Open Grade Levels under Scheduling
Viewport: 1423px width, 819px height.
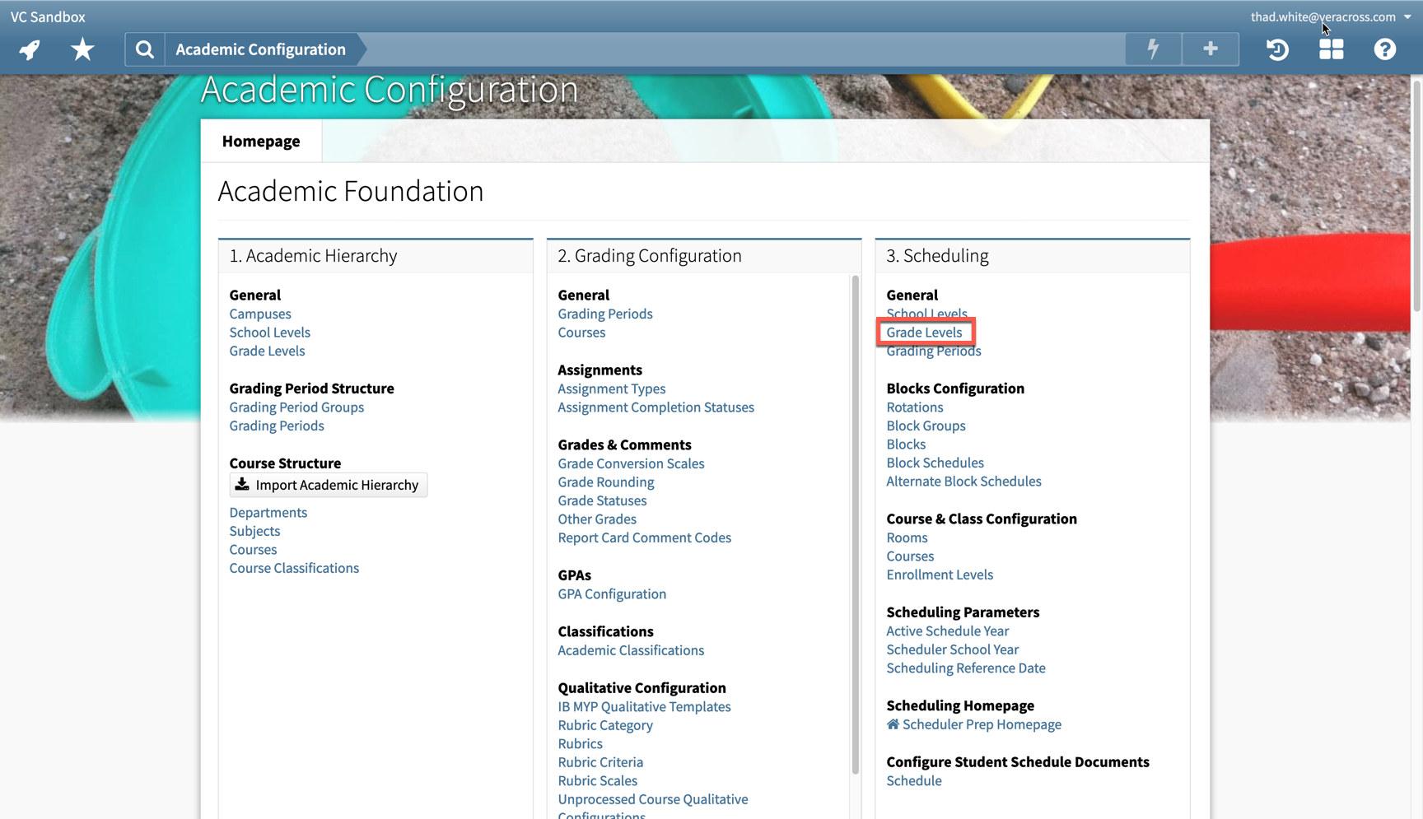coord(924,333)
